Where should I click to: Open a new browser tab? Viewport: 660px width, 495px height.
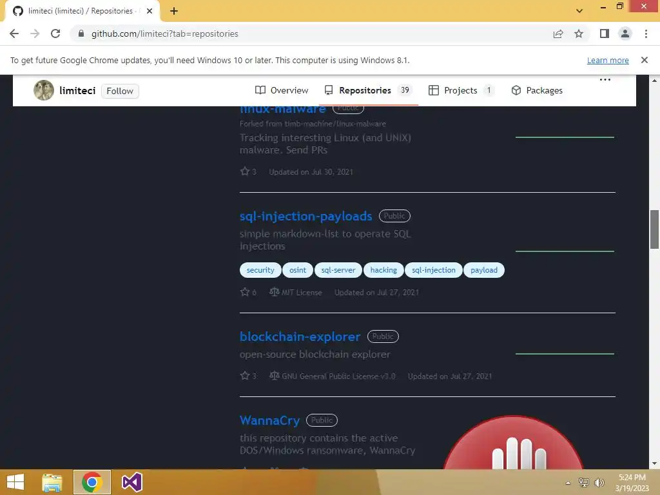(174, 11)
